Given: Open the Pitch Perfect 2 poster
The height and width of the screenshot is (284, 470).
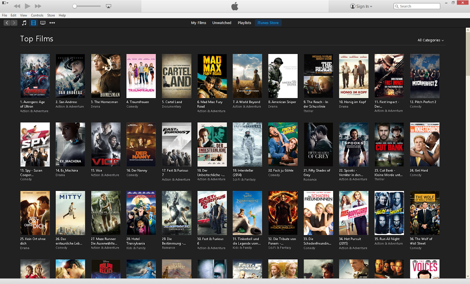Looking at the screenshot, I should tap(425, 76).
